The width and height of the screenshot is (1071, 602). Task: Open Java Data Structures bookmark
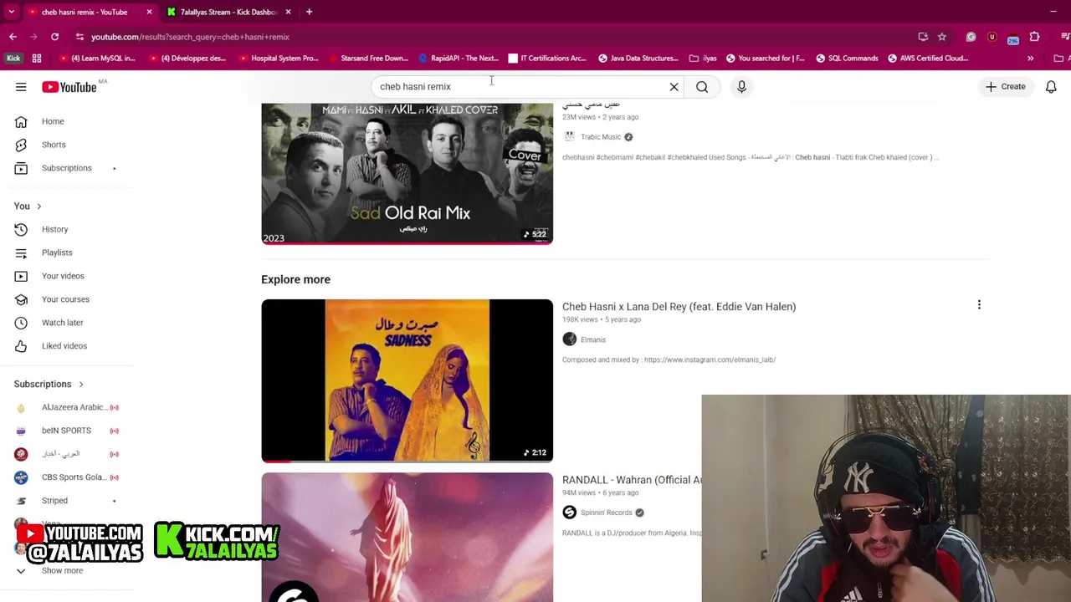[x=638, y=59]
